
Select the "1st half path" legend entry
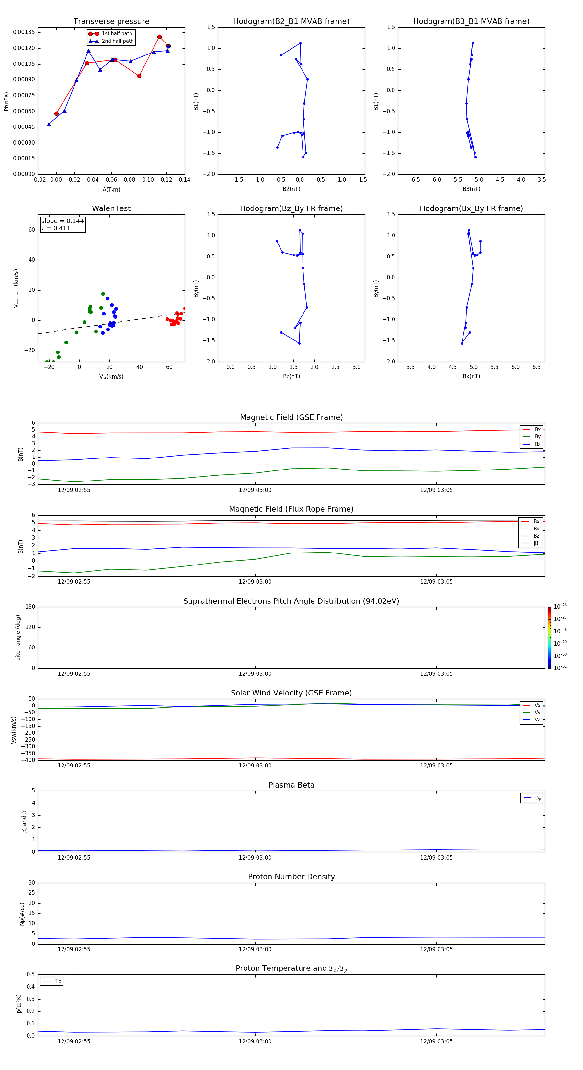tap(110, 34)
